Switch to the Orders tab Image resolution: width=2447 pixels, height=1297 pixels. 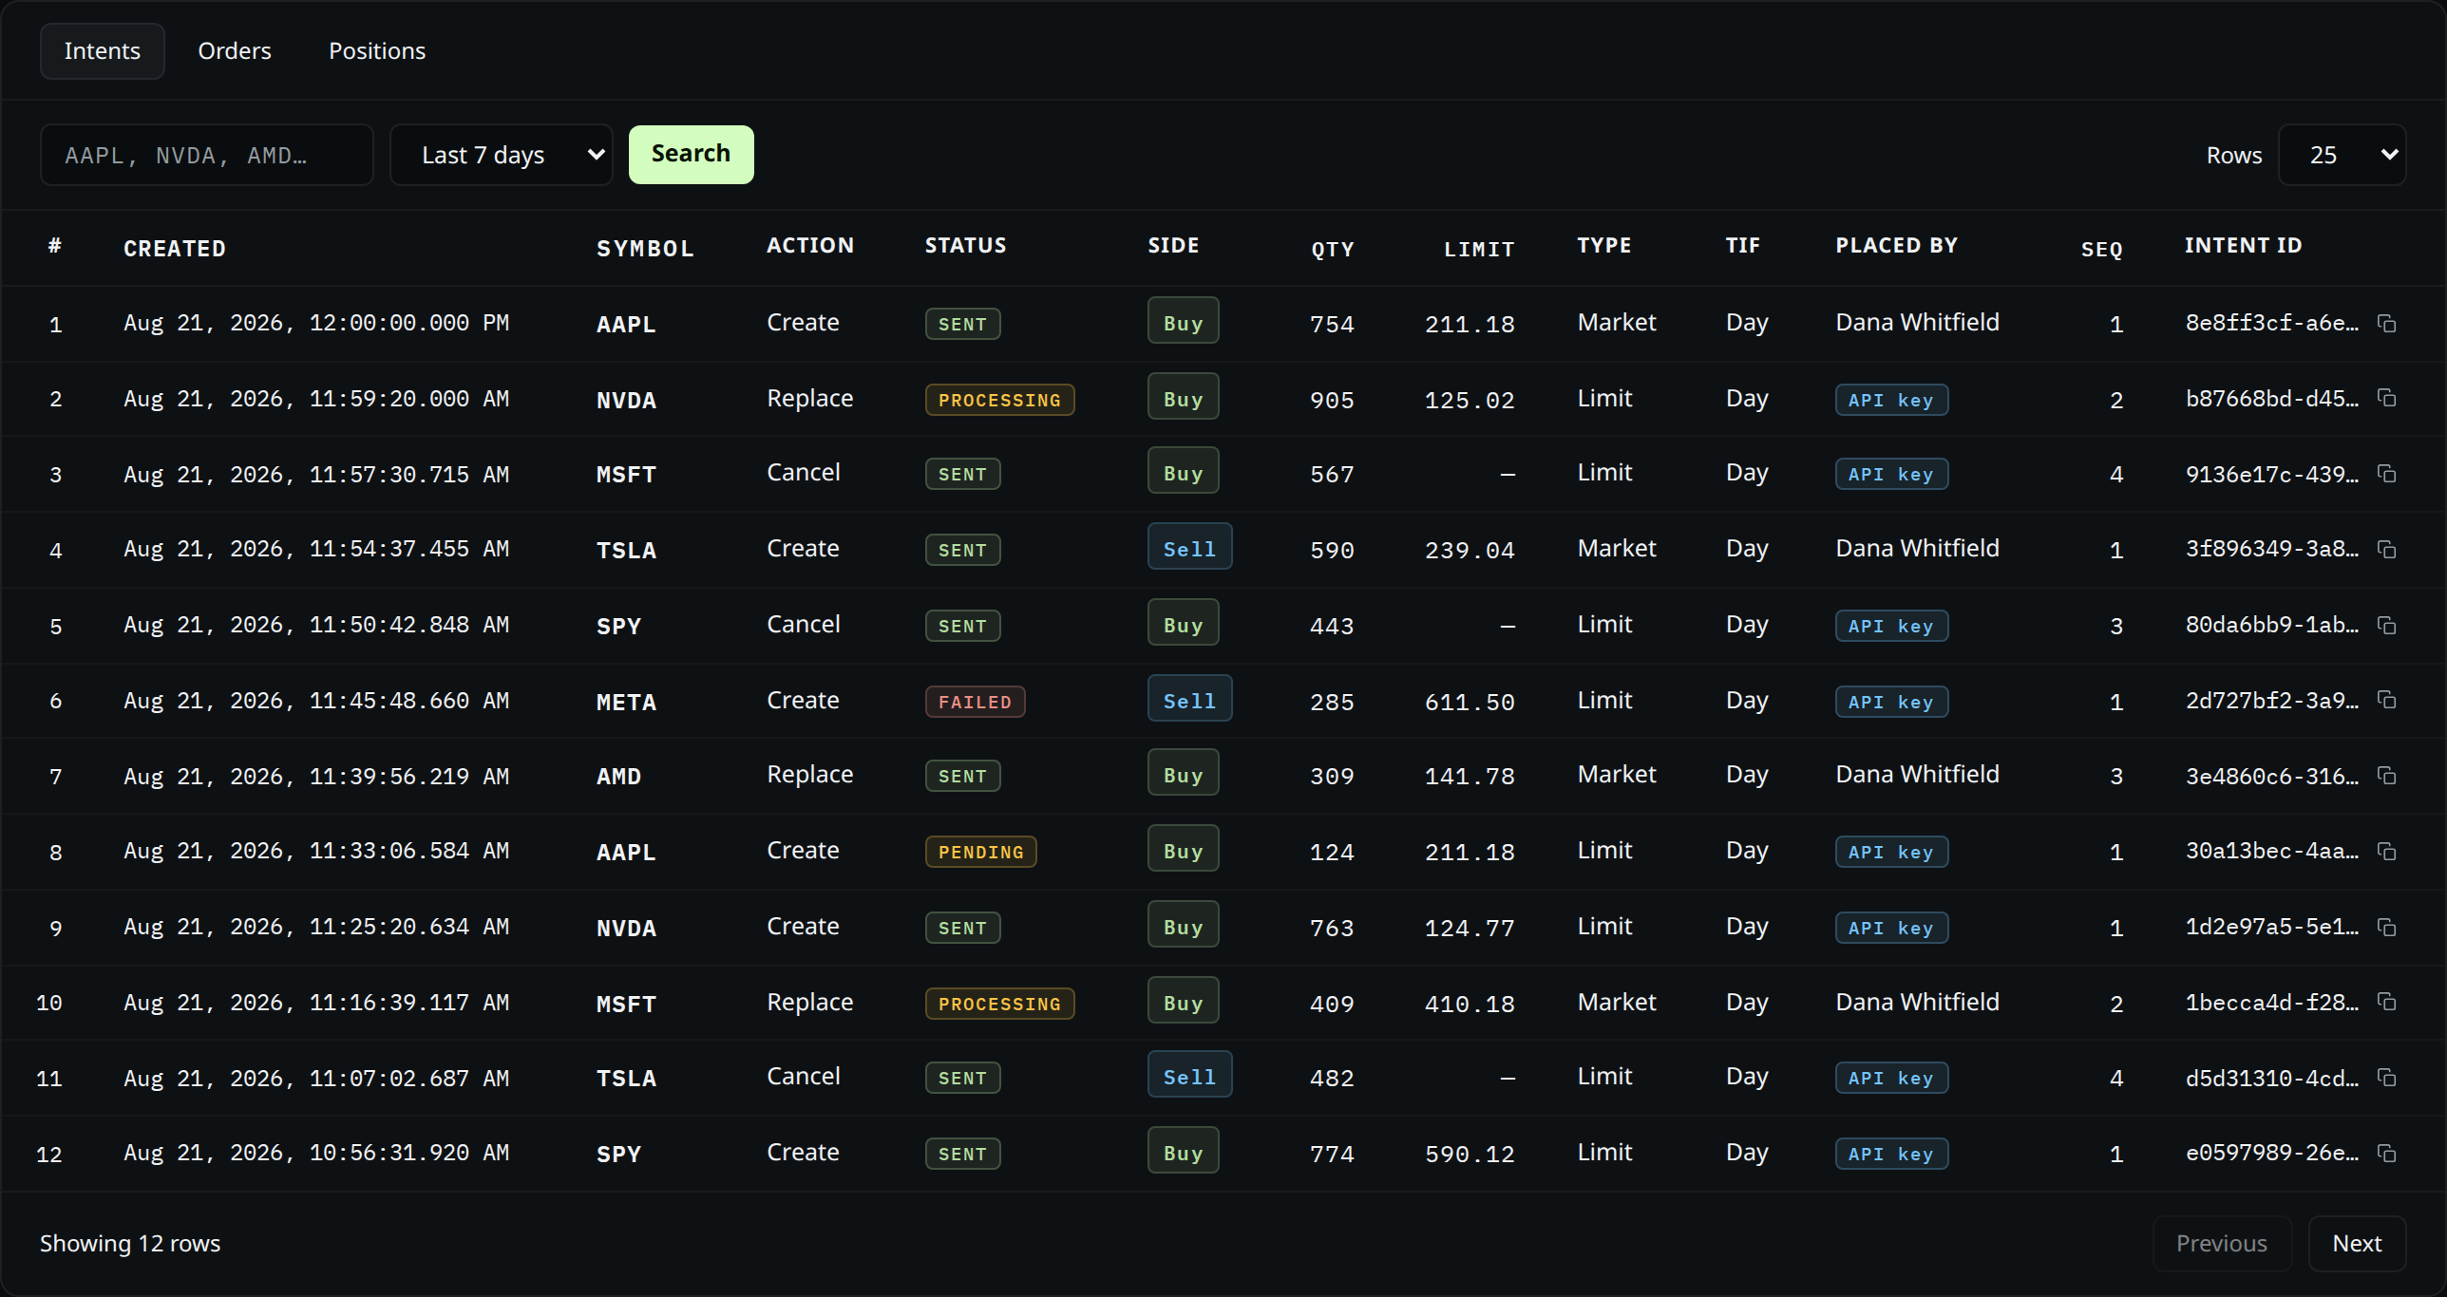[235, 51]
